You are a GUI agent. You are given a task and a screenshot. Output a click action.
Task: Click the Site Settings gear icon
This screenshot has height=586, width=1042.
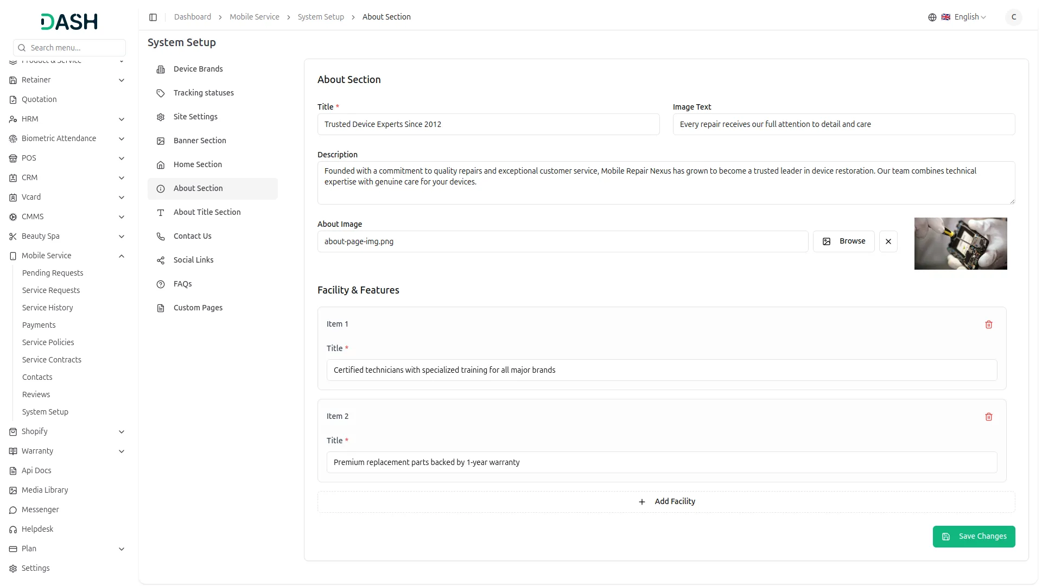160,117
